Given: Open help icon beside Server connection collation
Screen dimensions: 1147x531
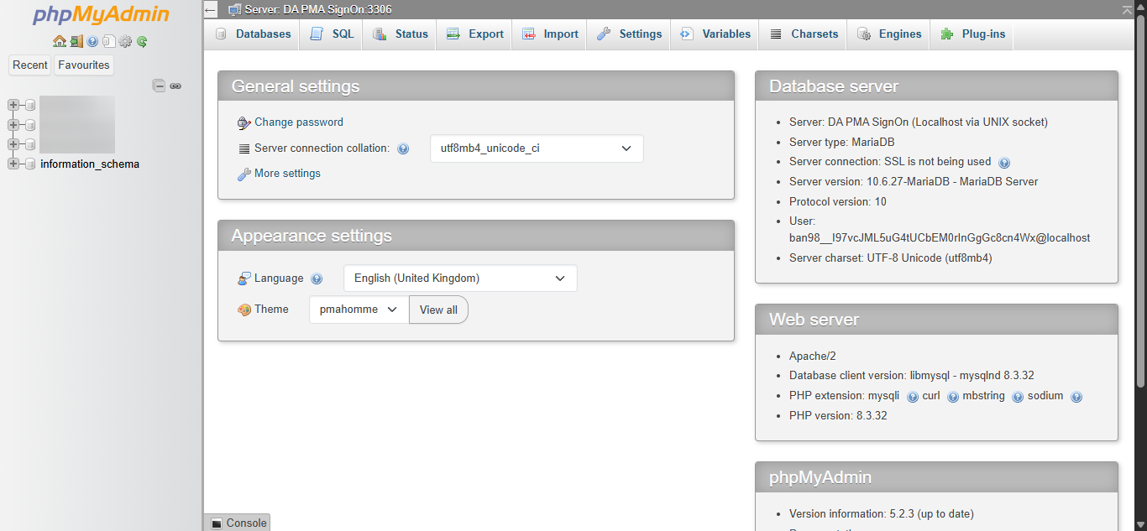Looking at the screenshot, I should [403, 148].
